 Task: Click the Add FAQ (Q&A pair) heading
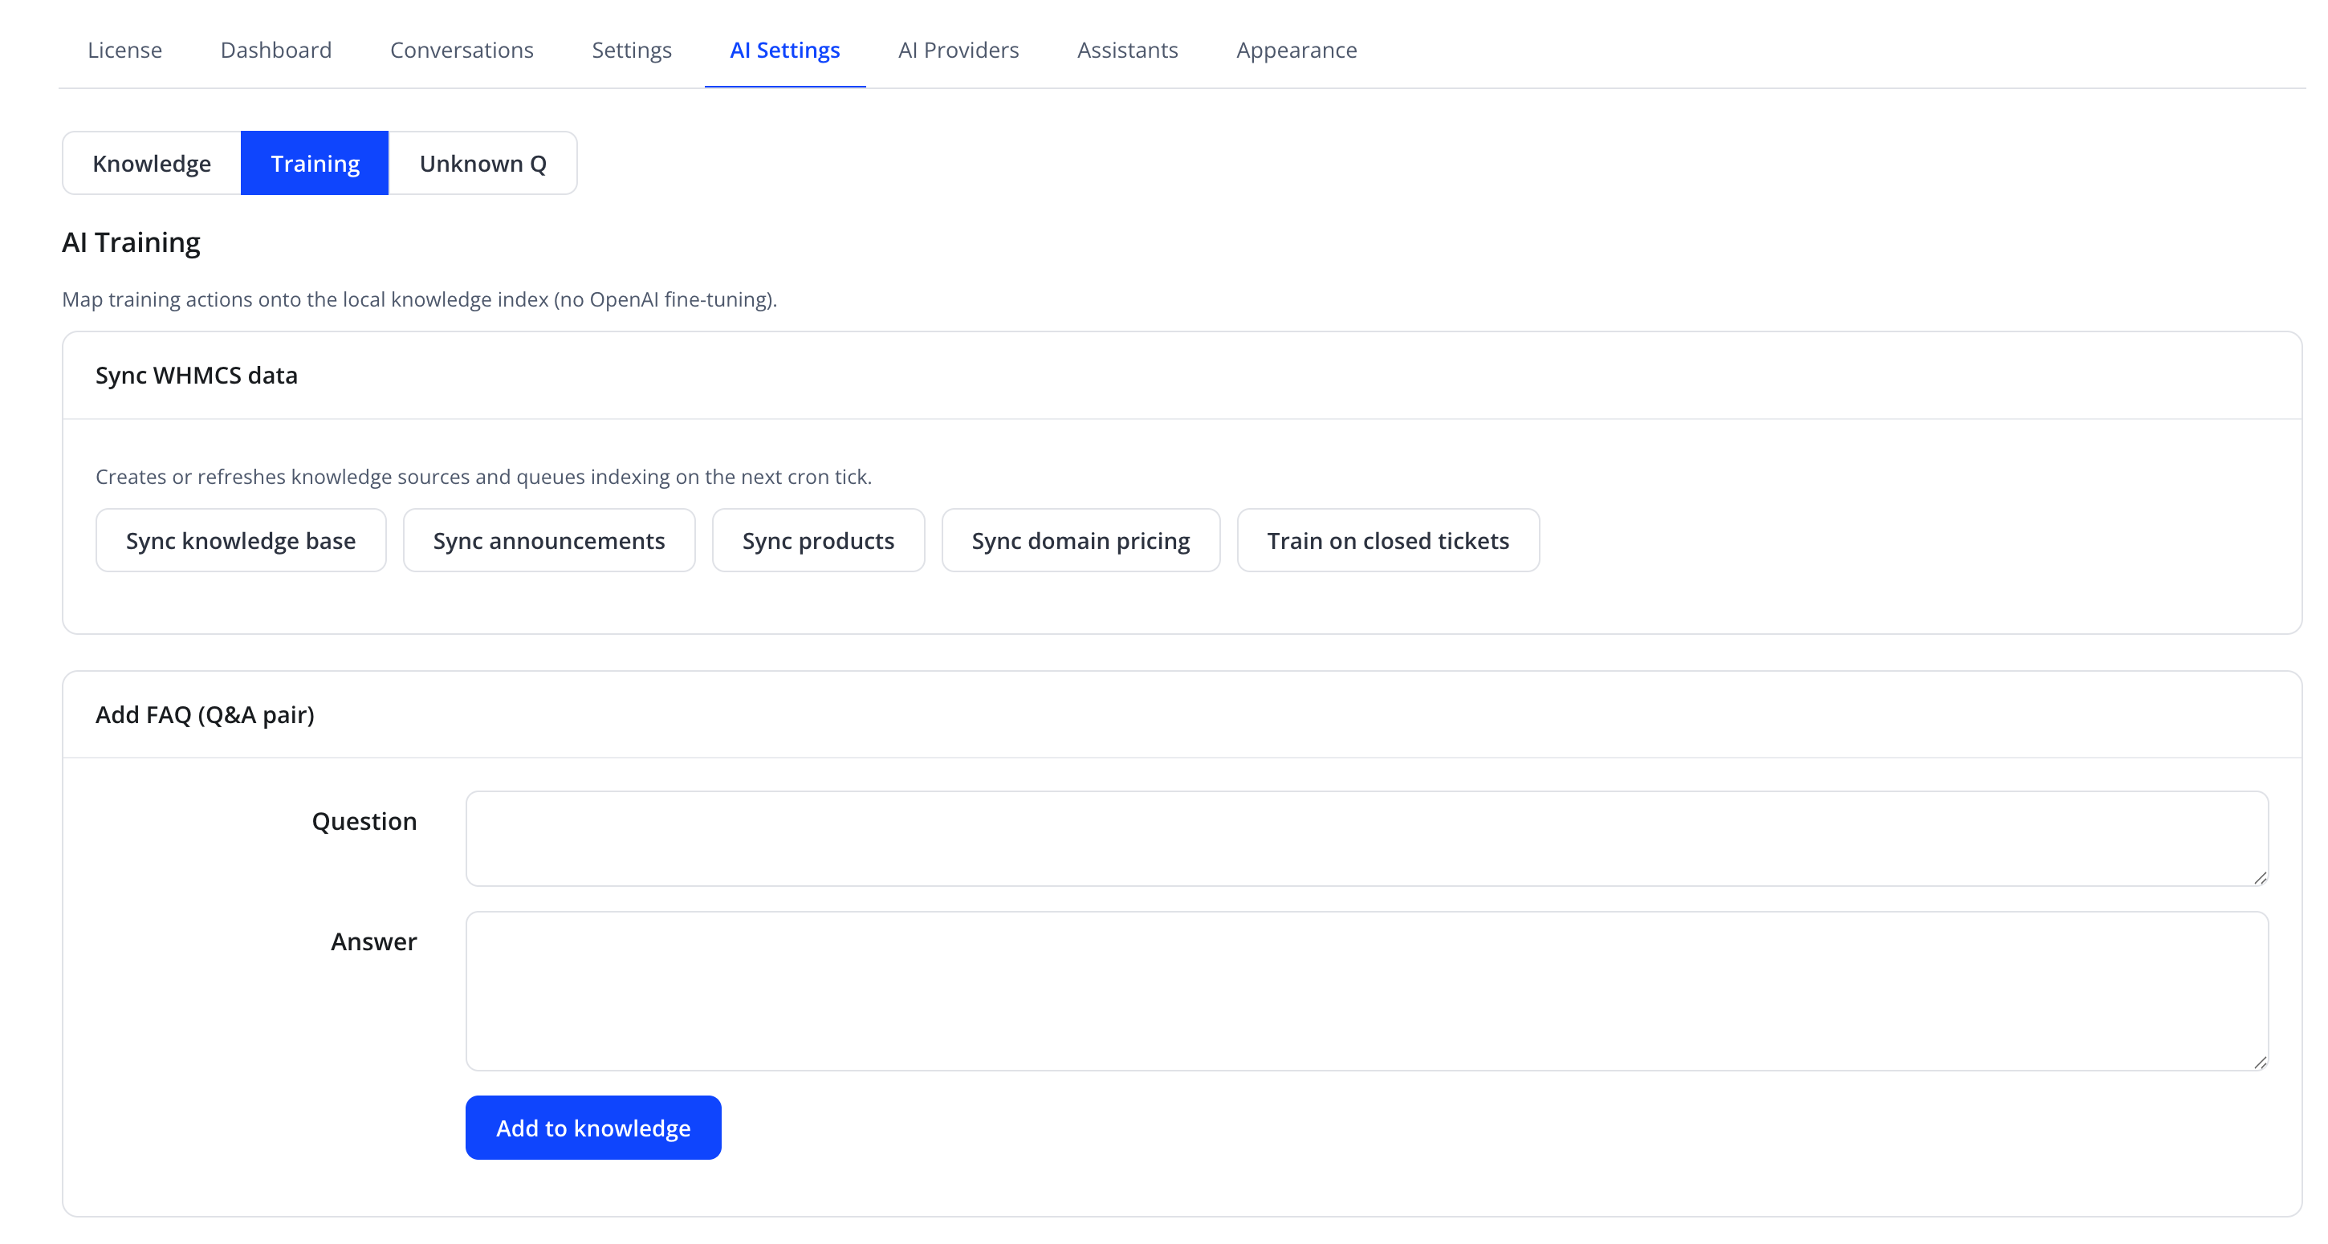(x=206, y=714)
